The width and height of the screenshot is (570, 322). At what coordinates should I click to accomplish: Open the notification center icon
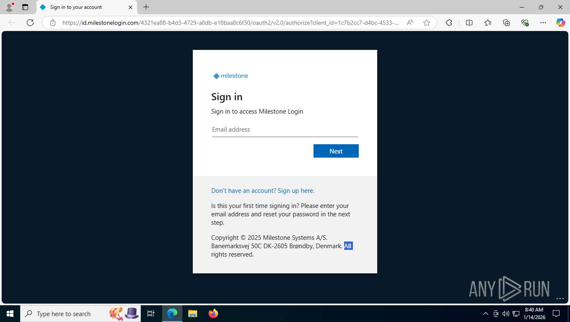[x=556, y=314]
